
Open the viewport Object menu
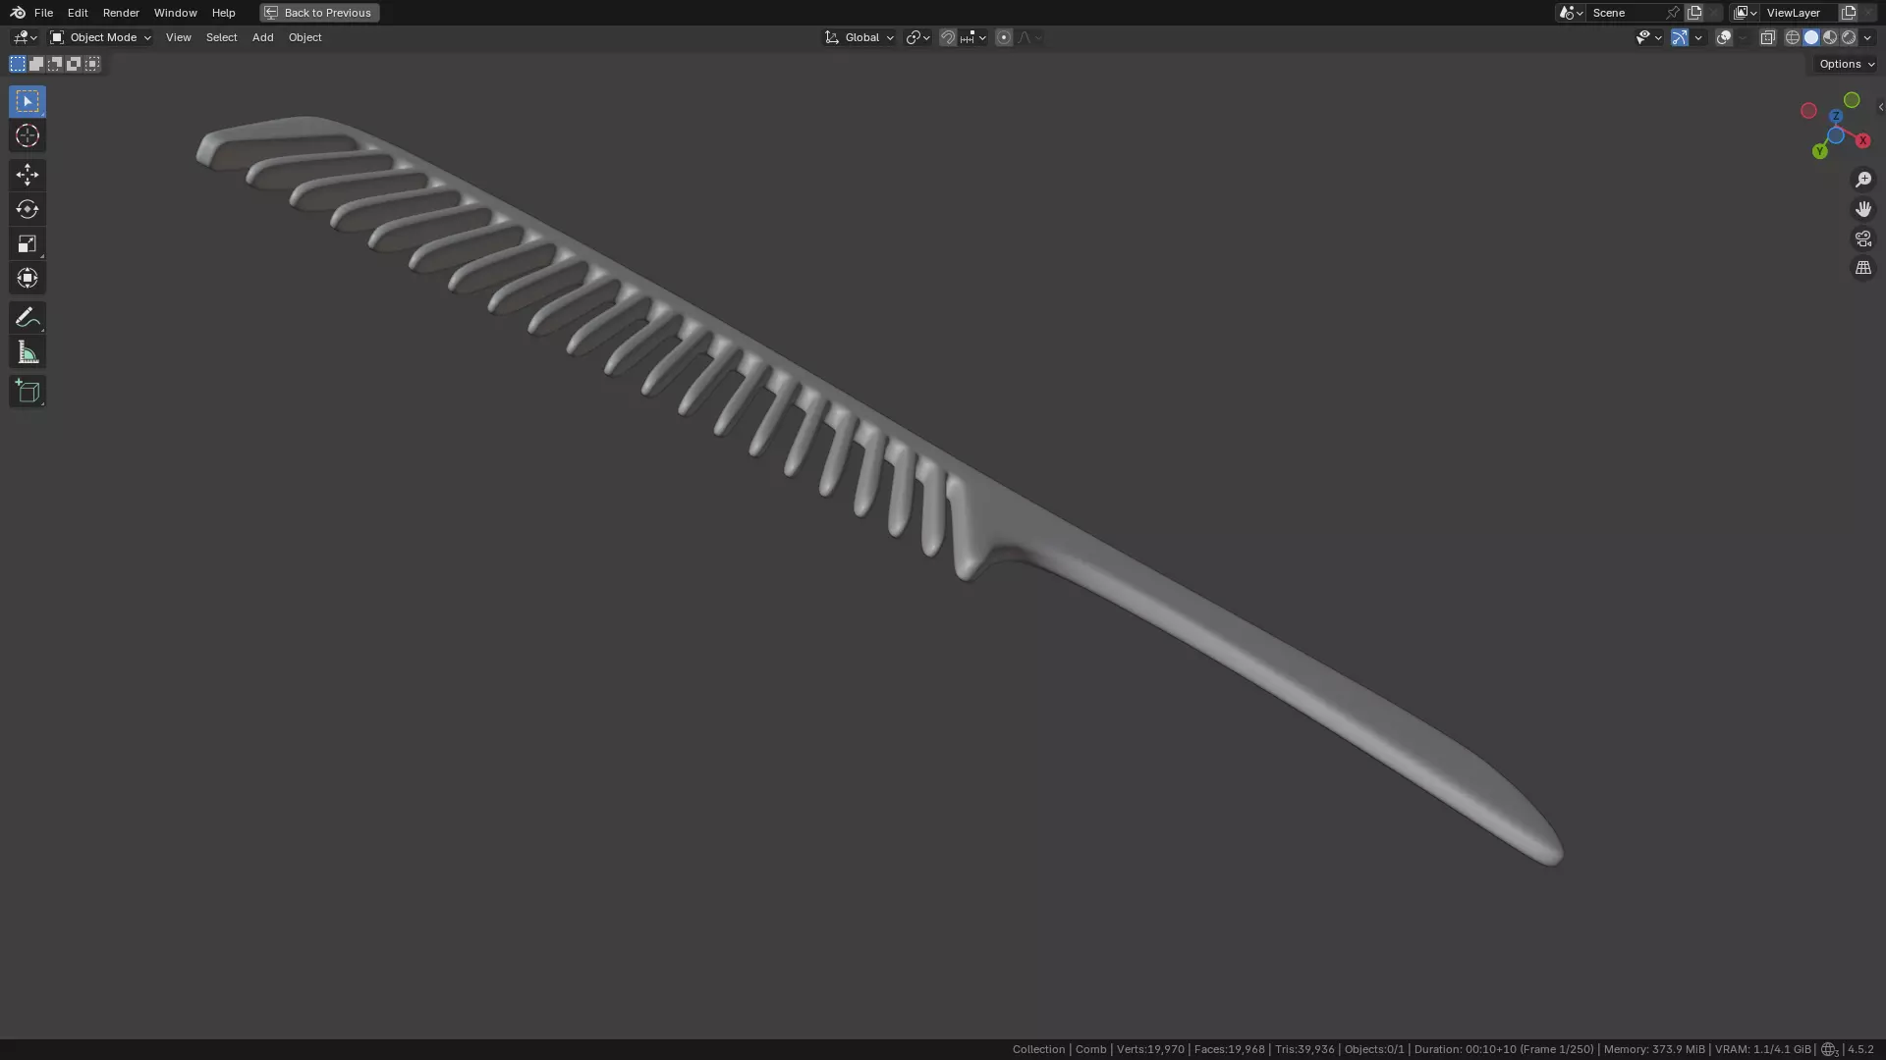305,37
